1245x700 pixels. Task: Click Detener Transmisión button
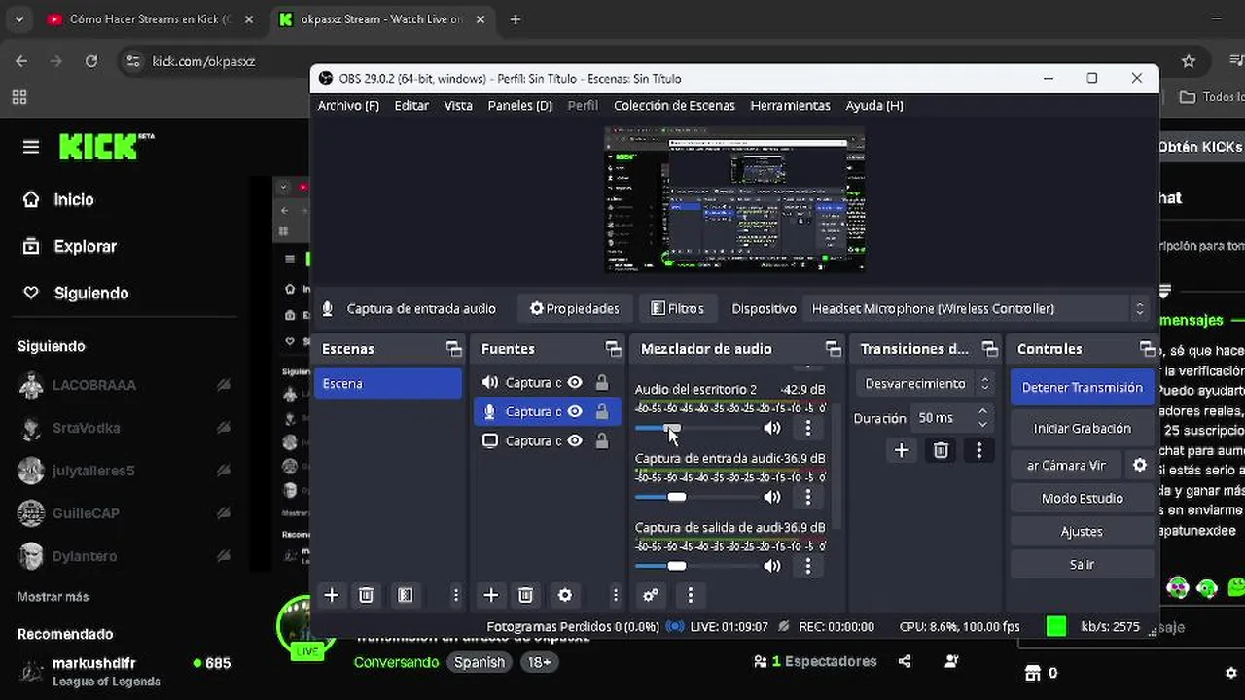coord(1082,387)
